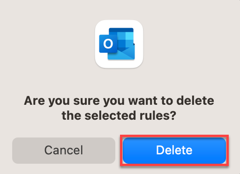The height and width of the screenshot is (174, 240).
Task: Approve rule removal by clicking Delete
Action: pyautogui.click(x=174, y=151)
